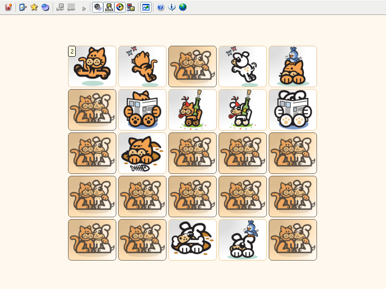
Task: Open the document edit icon in toolbar
Action: point(23,7)
